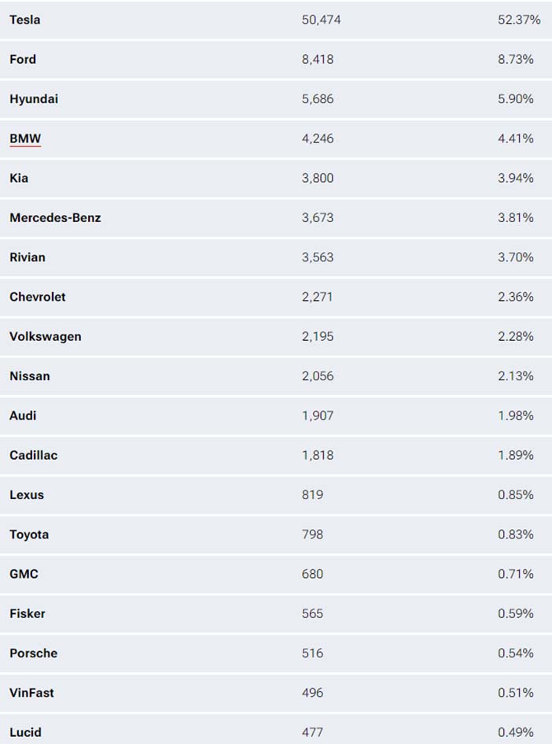Click the underlined BMW link
This screenshot has height=744, width=552.
[25, 139]
